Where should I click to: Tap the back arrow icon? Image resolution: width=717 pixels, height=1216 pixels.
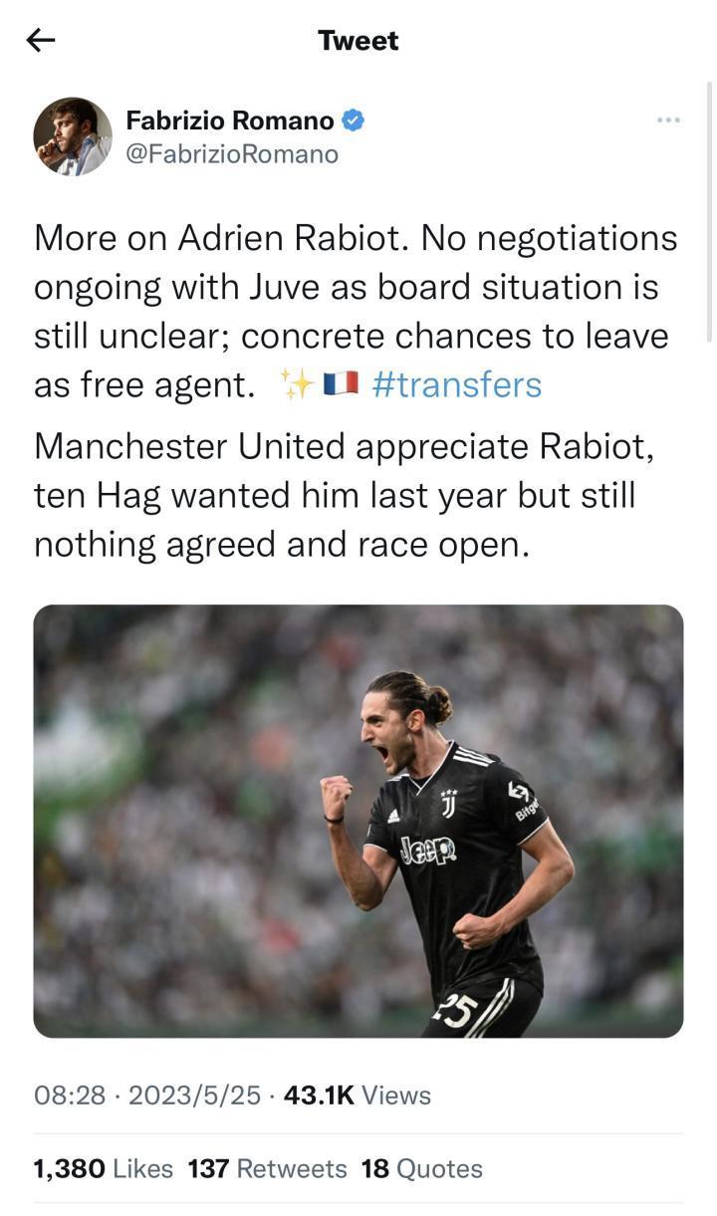41,40
